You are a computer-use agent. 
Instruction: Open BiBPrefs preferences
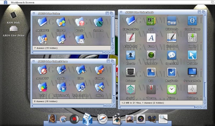click(x=172, y=21)
